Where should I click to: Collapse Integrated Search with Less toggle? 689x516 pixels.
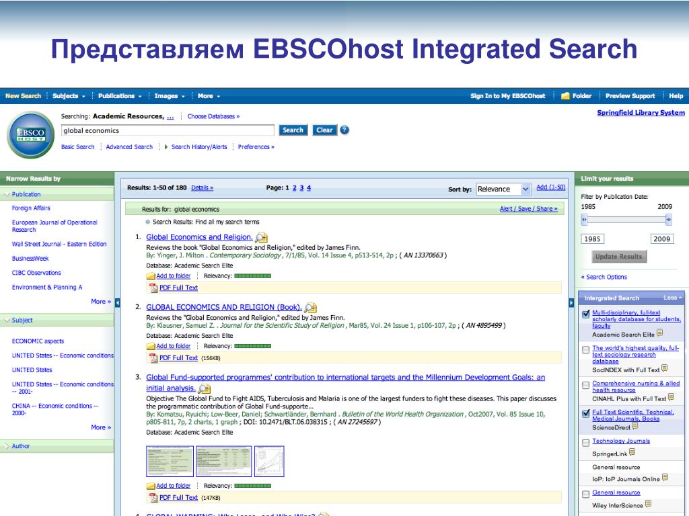(x=672, y=298)
